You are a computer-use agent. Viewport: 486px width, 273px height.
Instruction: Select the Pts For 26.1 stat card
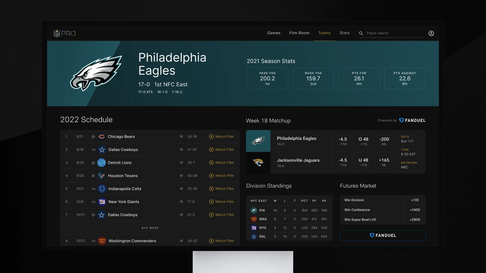[x=359, y=78]
